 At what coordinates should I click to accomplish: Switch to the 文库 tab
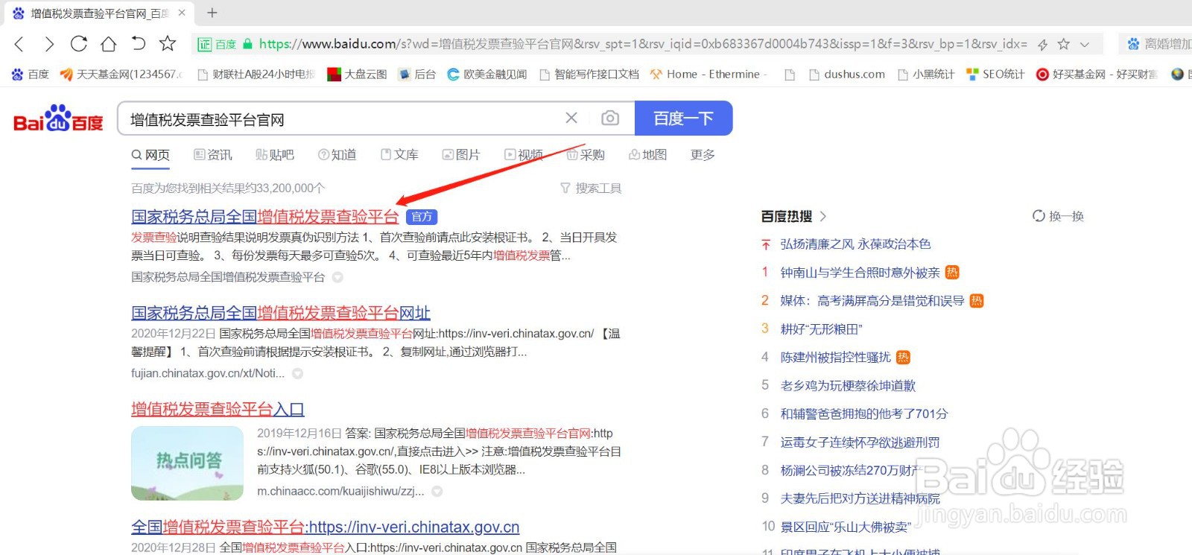[399, 155]
